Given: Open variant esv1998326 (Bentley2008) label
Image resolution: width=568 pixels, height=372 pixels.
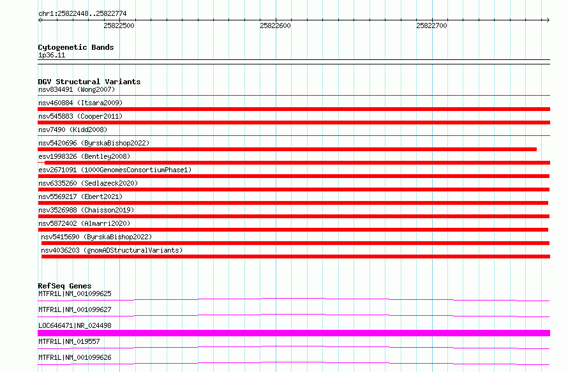Looking at the screenshot, I should tap(84, 156).
